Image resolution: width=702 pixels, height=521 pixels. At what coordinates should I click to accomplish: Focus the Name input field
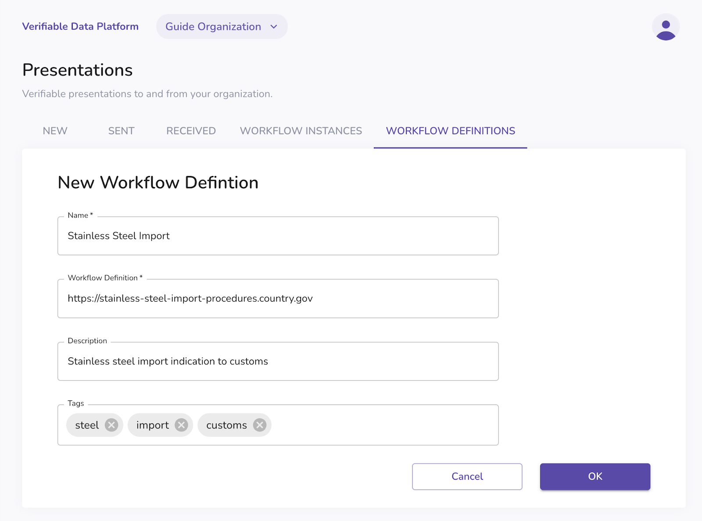click(x=278, y=236)
